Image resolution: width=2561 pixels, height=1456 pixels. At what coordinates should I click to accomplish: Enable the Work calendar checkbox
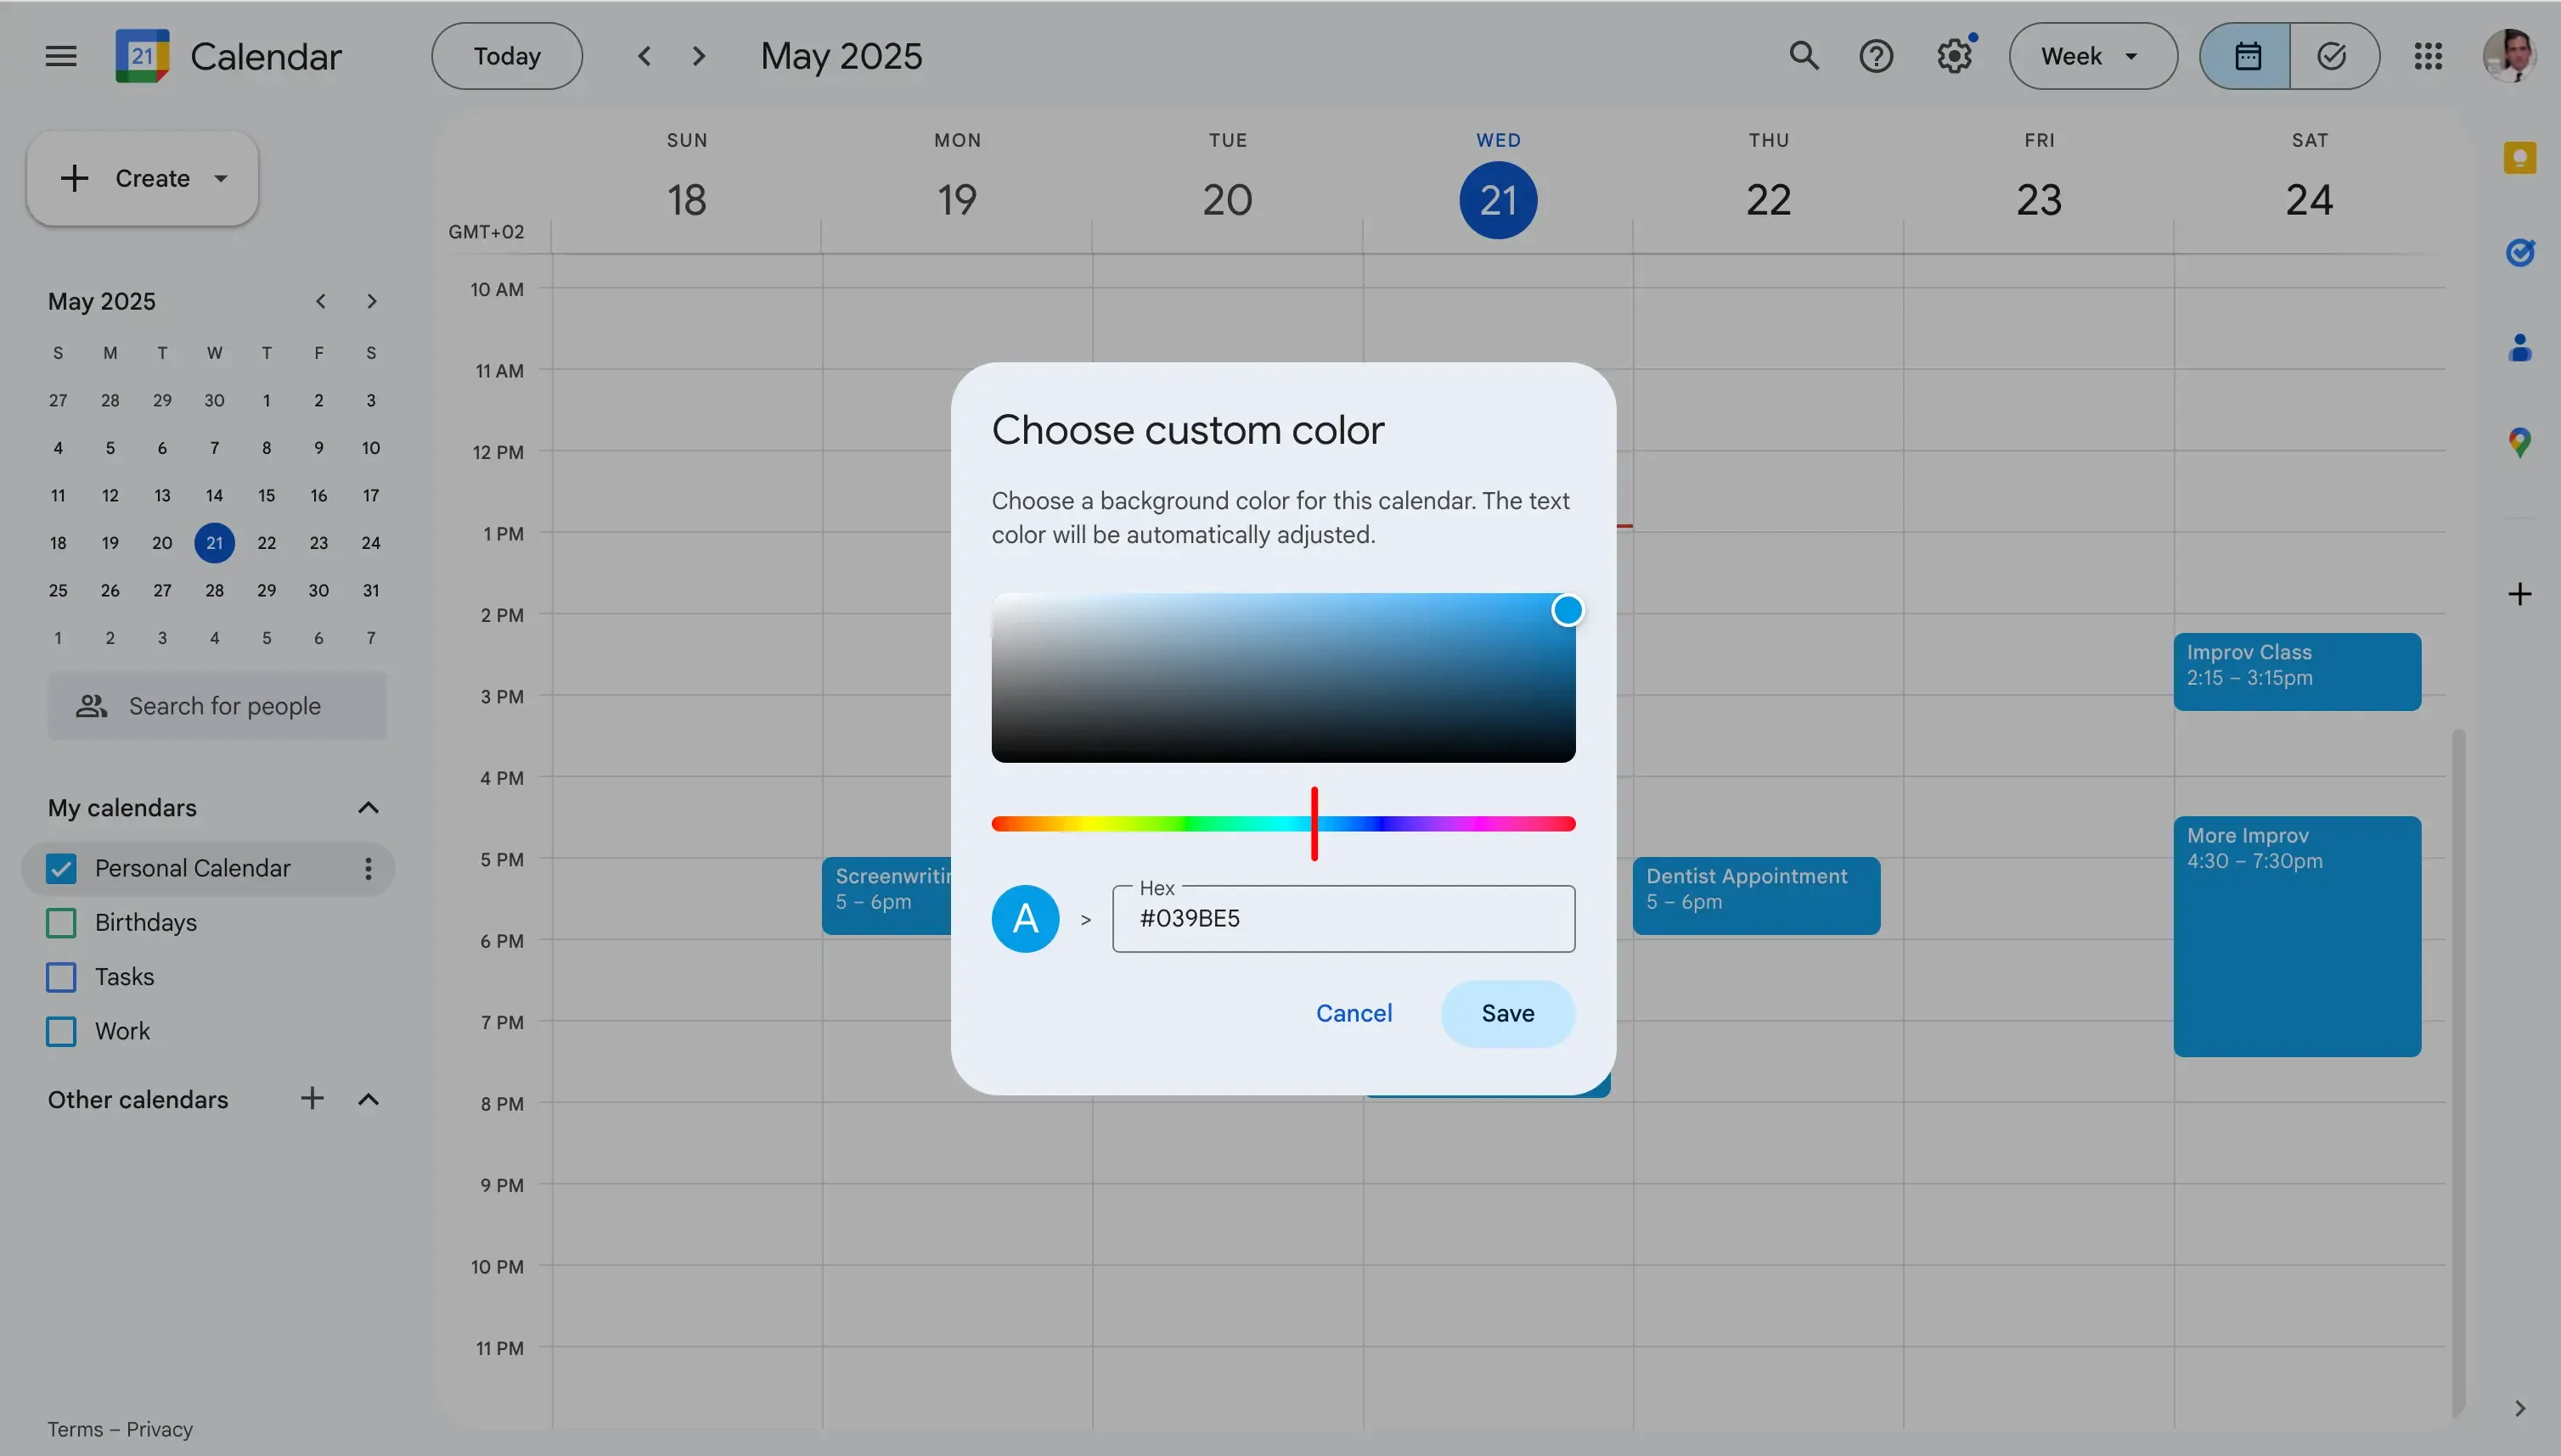[x=60, y=1031]
